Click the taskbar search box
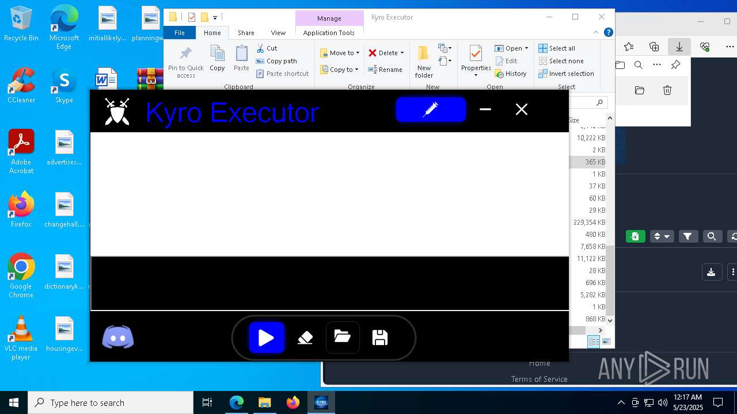The image size is (737, 414). [x=111, y=402]
